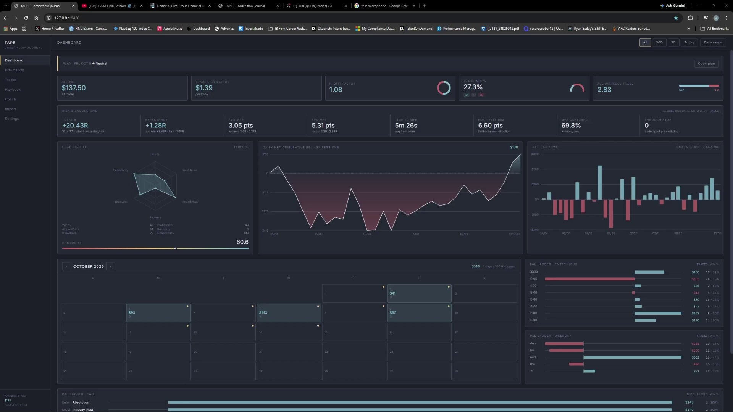The width and height of the screenshot is (733, 412).
Task: View site information icon beside the URL
Action: coord(48,18)
